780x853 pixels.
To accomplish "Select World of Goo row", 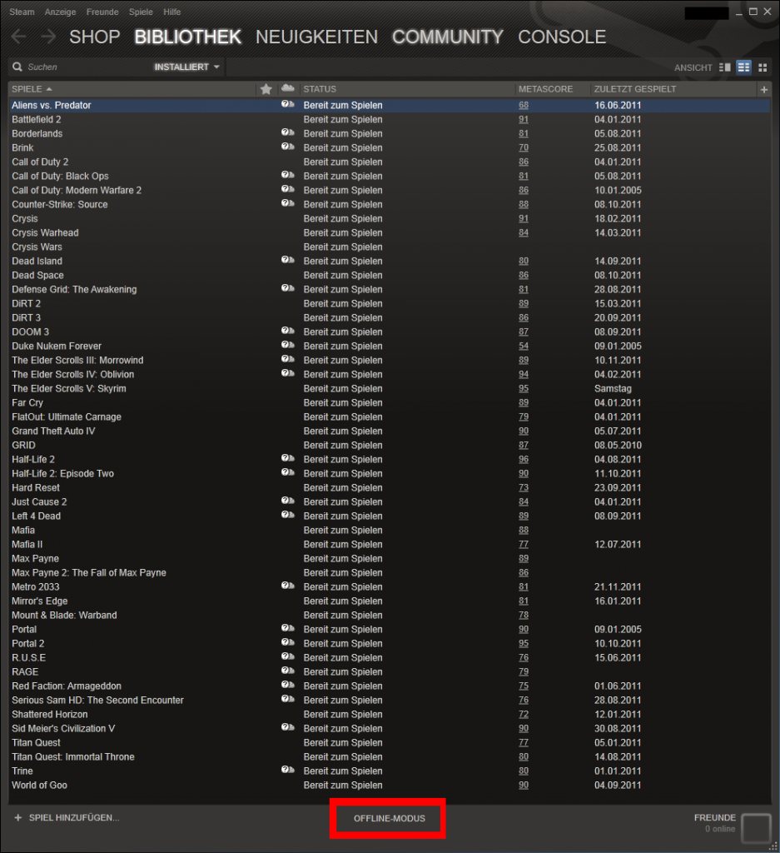I will [390, 786].
